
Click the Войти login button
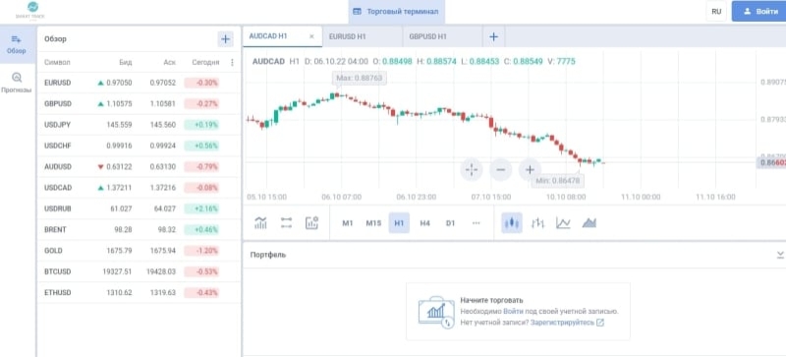pos(758,11)
